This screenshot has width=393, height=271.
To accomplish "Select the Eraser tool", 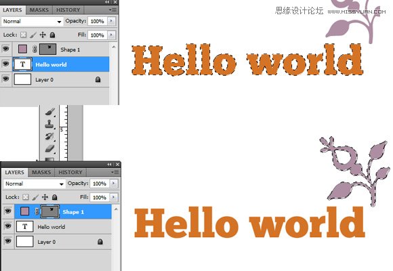I will (49, 148).
